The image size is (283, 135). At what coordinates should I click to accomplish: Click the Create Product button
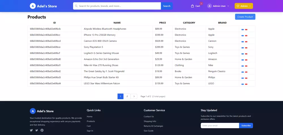click(x=245, y=17)
